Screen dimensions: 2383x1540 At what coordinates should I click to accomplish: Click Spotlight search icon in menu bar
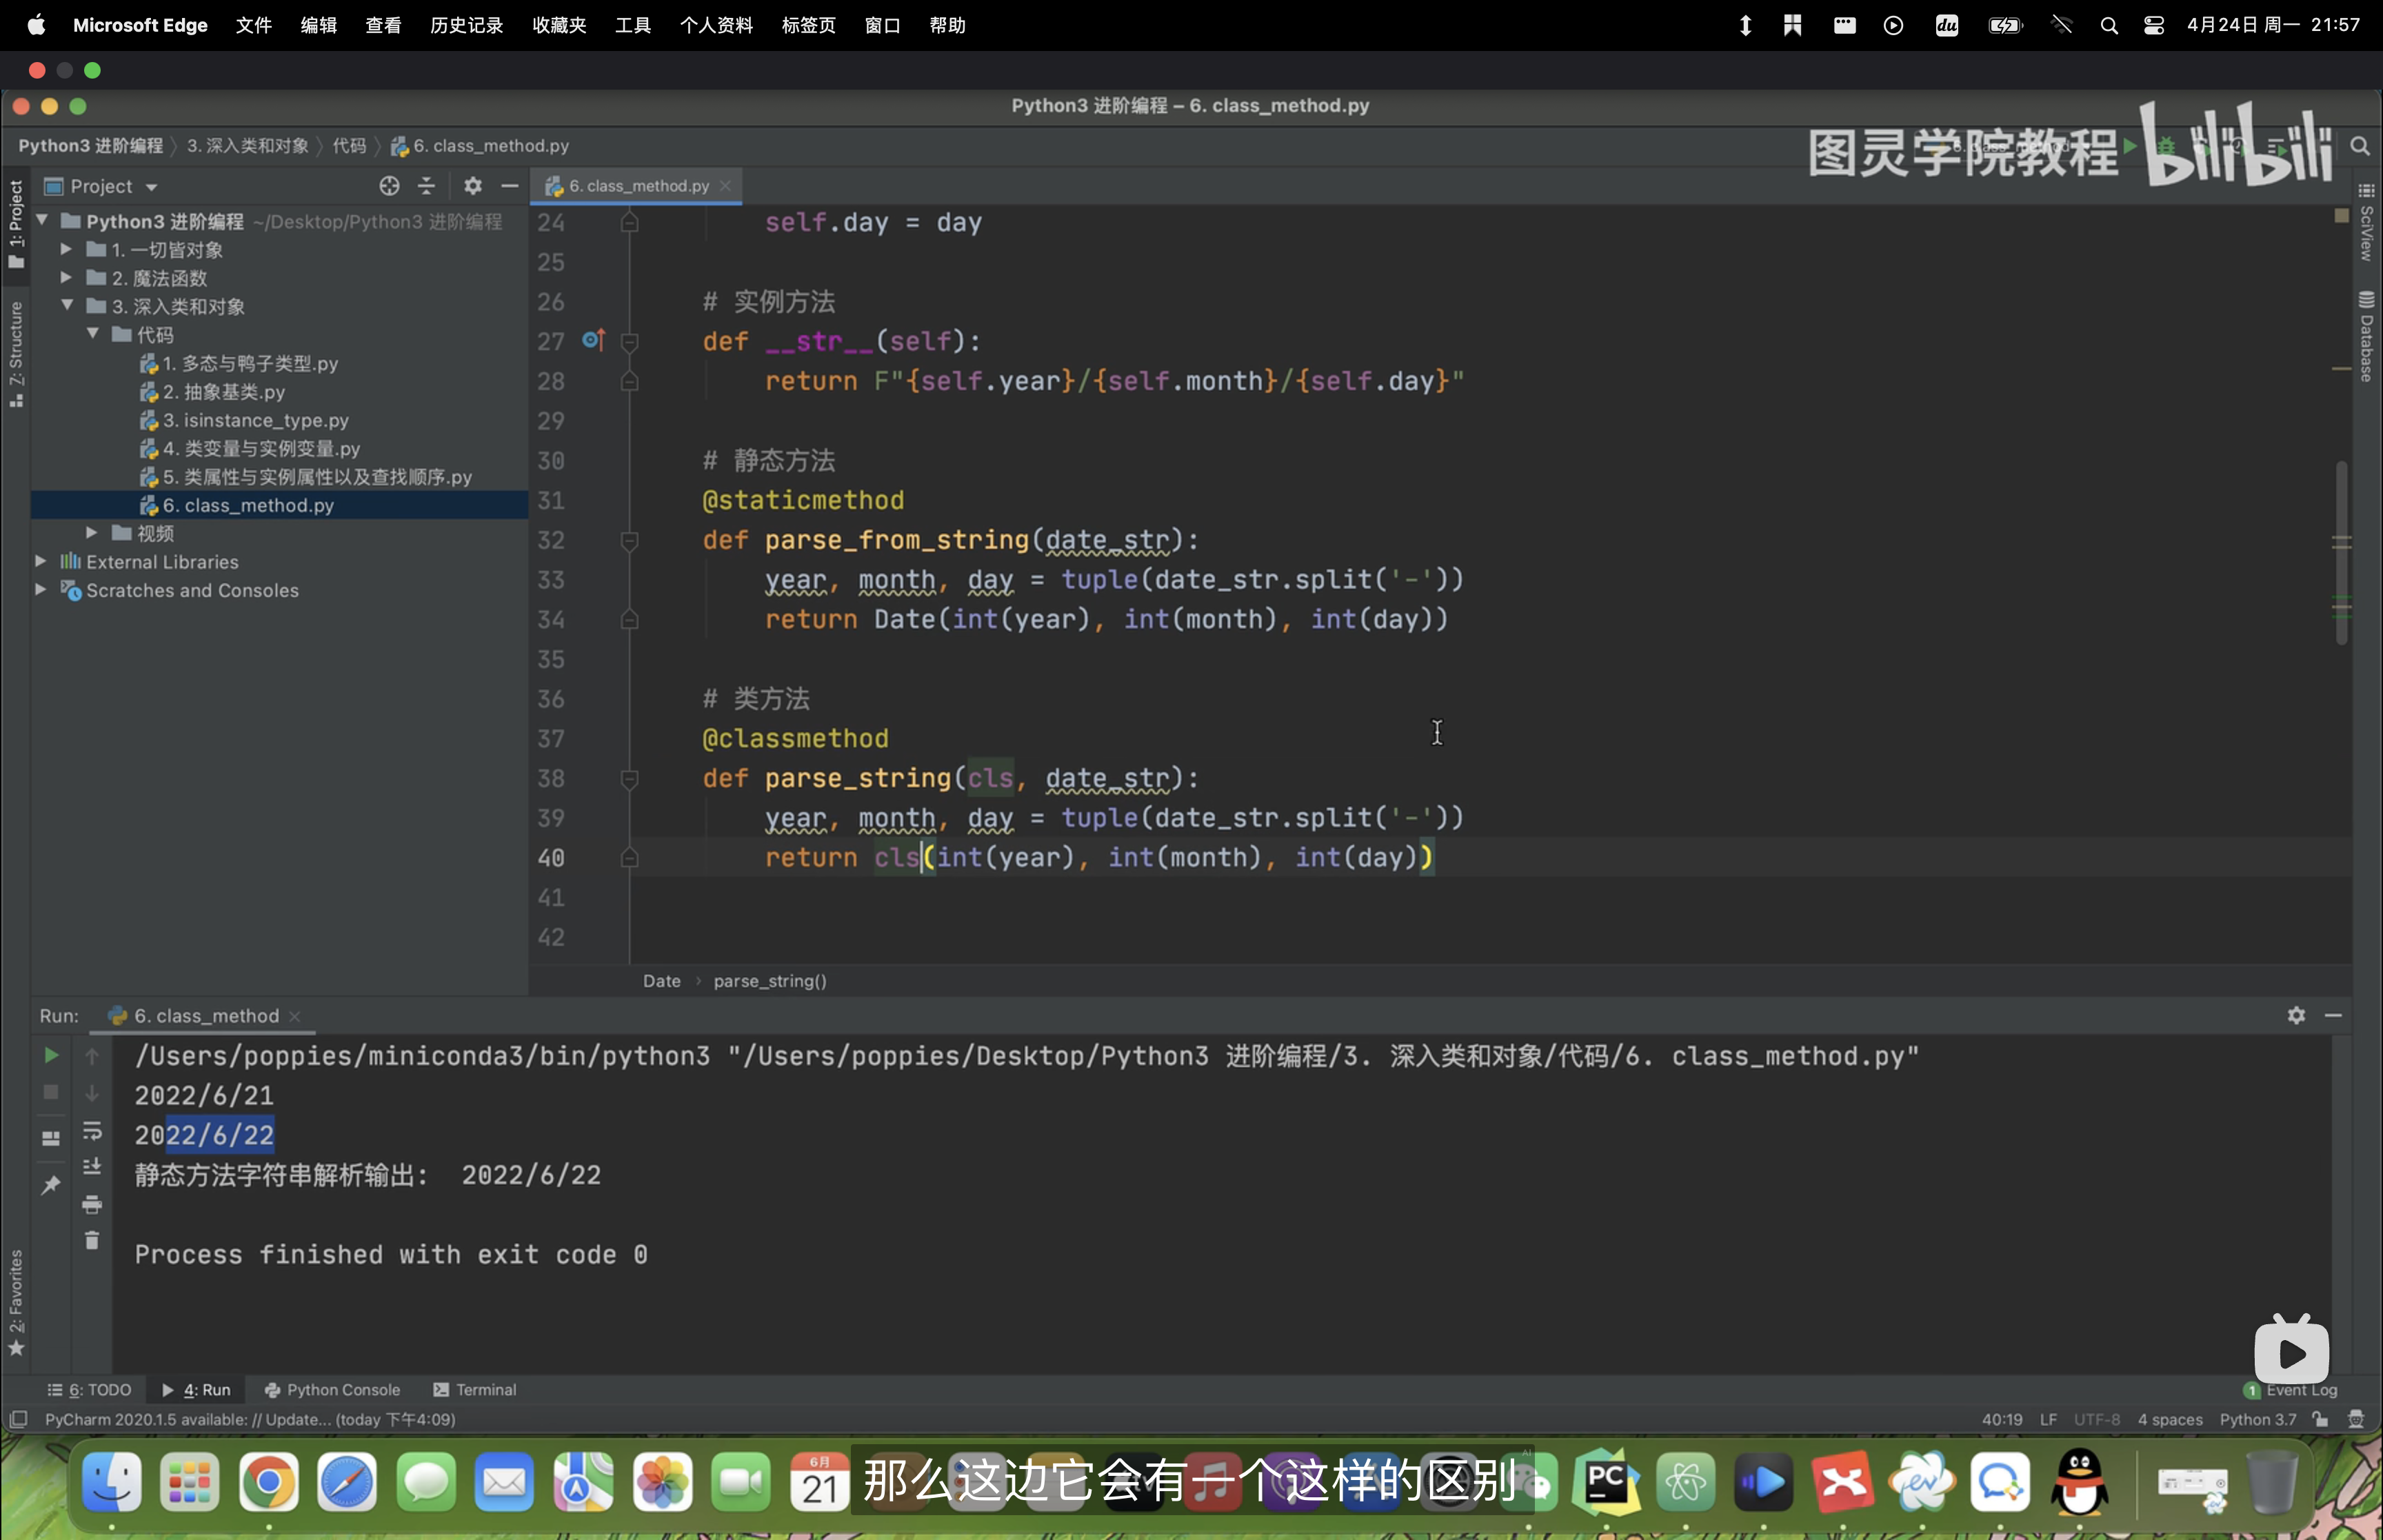tap(2109, 26)
